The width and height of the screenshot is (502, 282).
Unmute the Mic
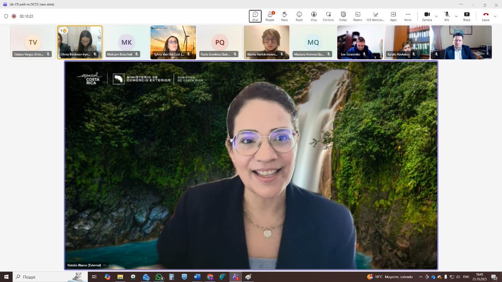tap(447, 16)
